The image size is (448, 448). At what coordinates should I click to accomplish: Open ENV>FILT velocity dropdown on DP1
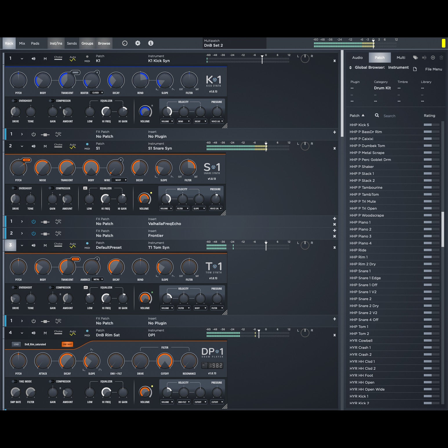tap(184, 402)
